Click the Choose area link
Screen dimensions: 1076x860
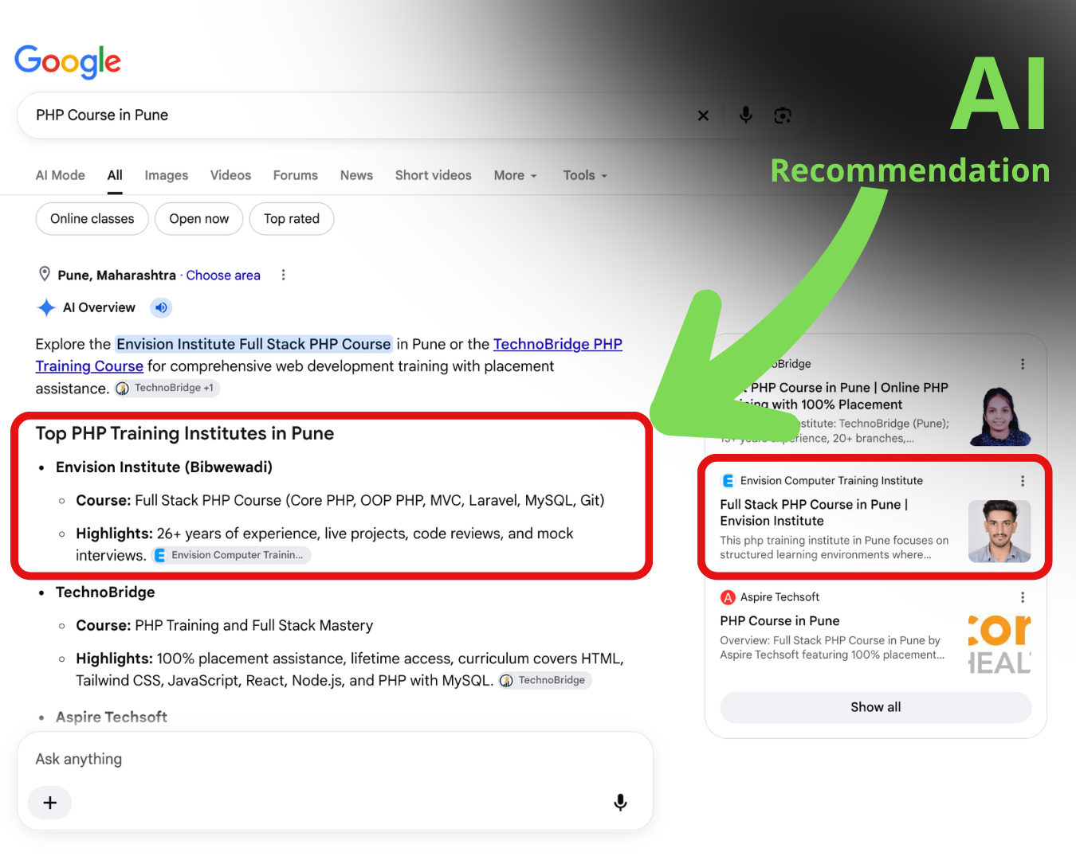223,275
